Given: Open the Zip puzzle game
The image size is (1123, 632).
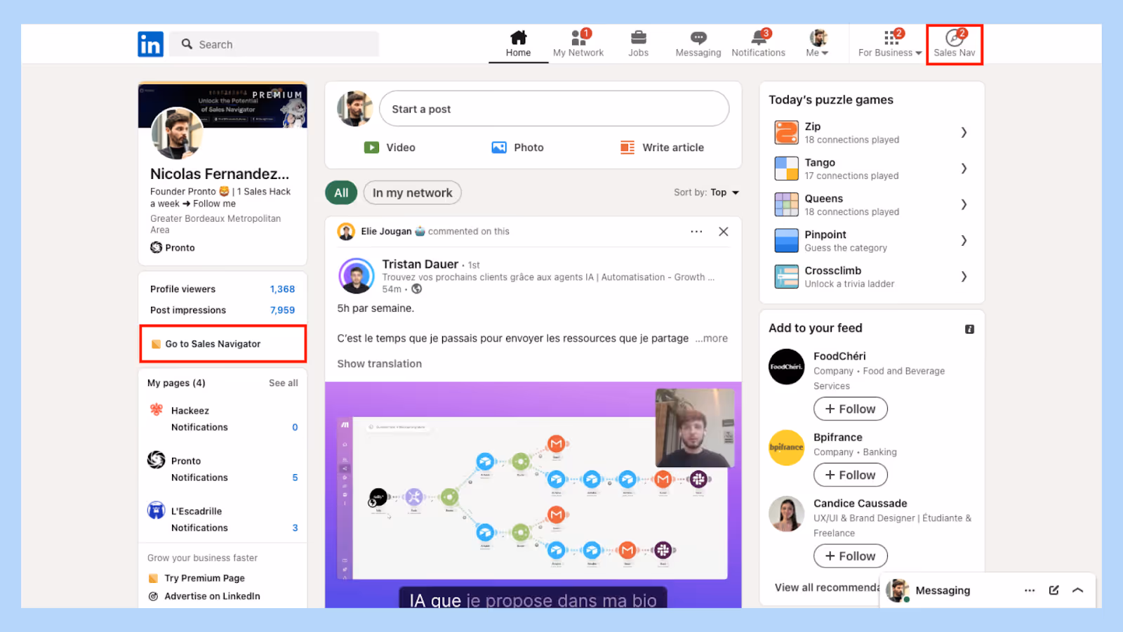Looking at the screenshot, I should tap(871, 132).
